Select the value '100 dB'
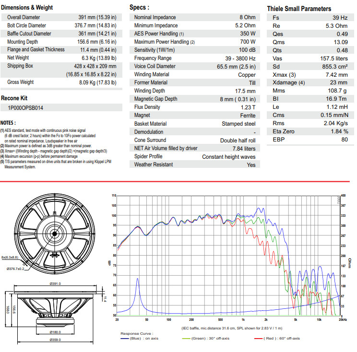357x352 pixels. click(247, 50)
